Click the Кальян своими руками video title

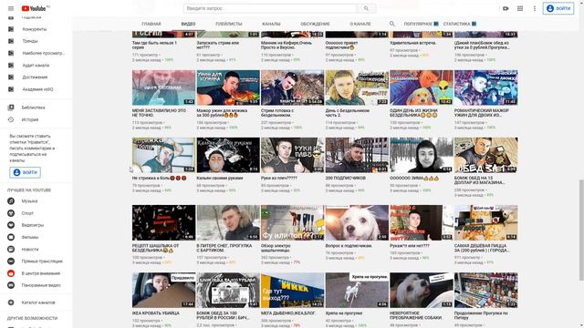coord(220,179)
